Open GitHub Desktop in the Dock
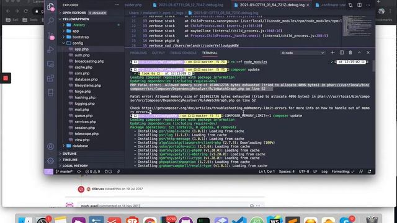This screenshot has width=397, height=223. 186,220
